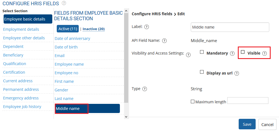The height and width of the screenshot is (131, 279).
Task: Click help icon beside Type label
Action: click(145, 89)
